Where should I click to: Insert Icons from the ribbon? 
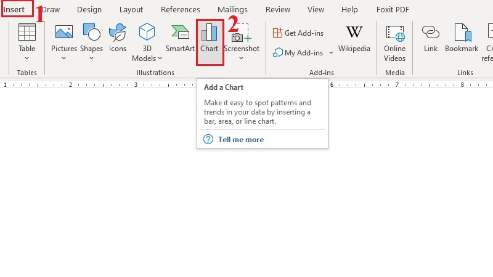click(x=118, y=38)
